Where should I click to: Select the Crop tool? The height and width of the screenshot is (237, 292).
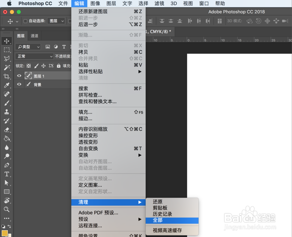click(7, 76)
